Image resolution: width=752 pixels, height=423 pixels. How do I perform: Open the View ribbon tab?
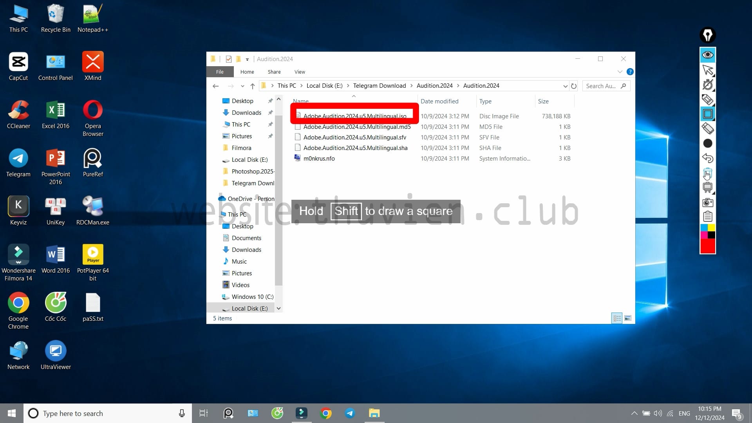300,72
